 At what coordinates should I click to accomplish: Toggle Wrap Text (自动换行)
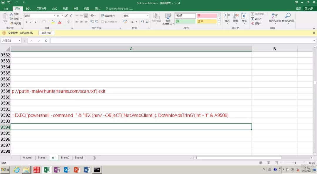point(108,15)
